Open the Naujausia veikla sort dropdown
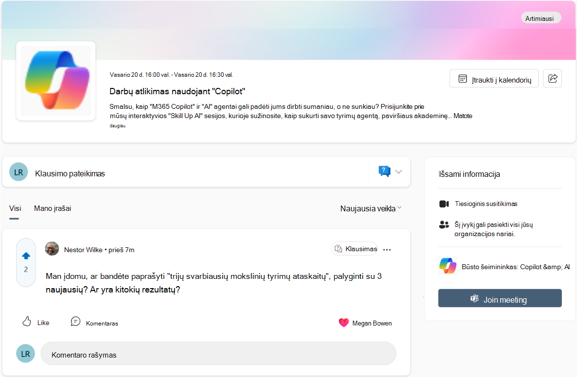Viewport: 577px width, 377px height. [x=371, y=208]
